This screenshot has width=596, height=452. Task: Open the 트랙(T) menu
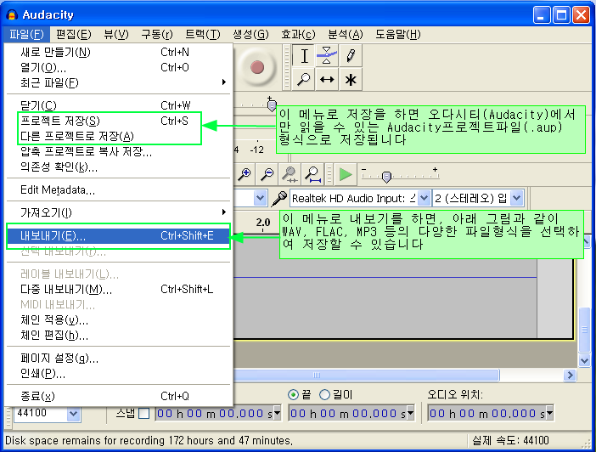[203, 35]
